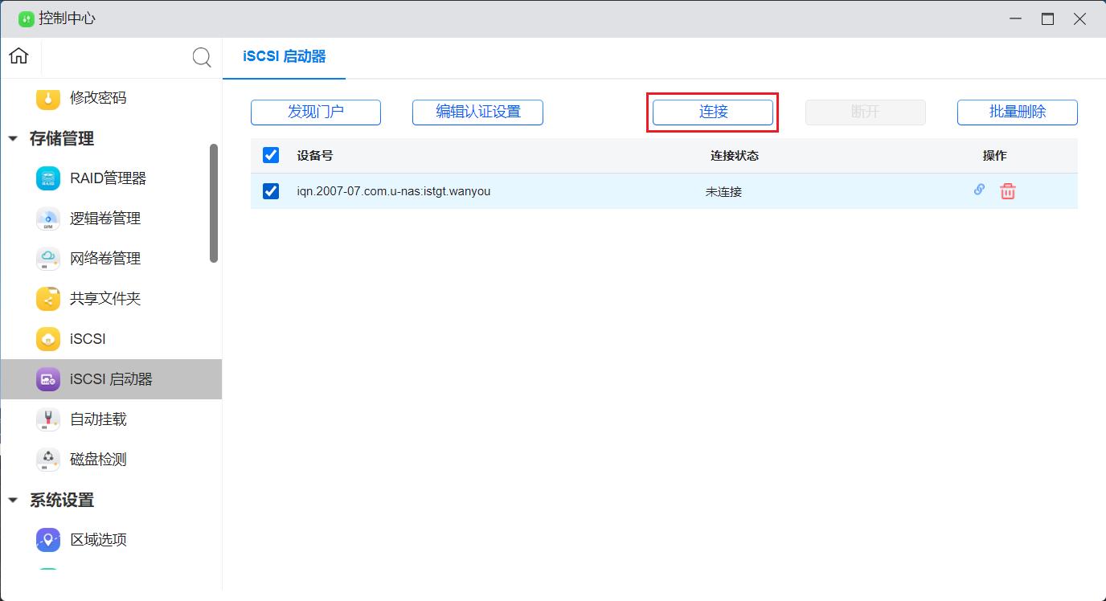This screenshot has height=601, width=1106.
Task: Open 自动挂载 in the sidebar
Action: 98,419
